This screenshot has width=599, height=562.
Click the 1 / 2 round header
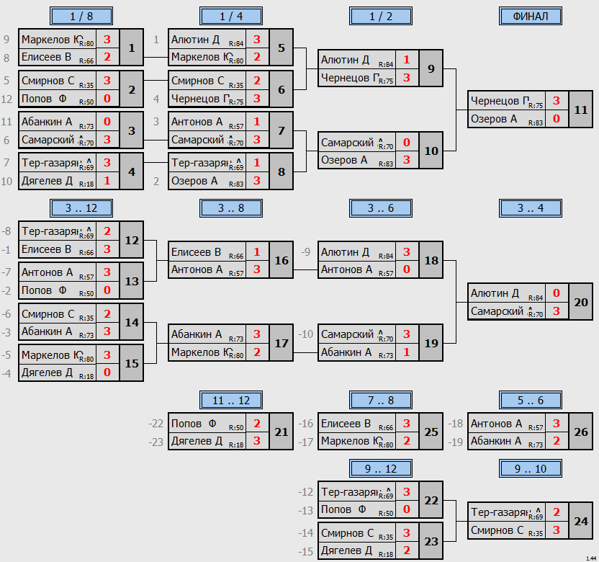[x=380, y=16]
